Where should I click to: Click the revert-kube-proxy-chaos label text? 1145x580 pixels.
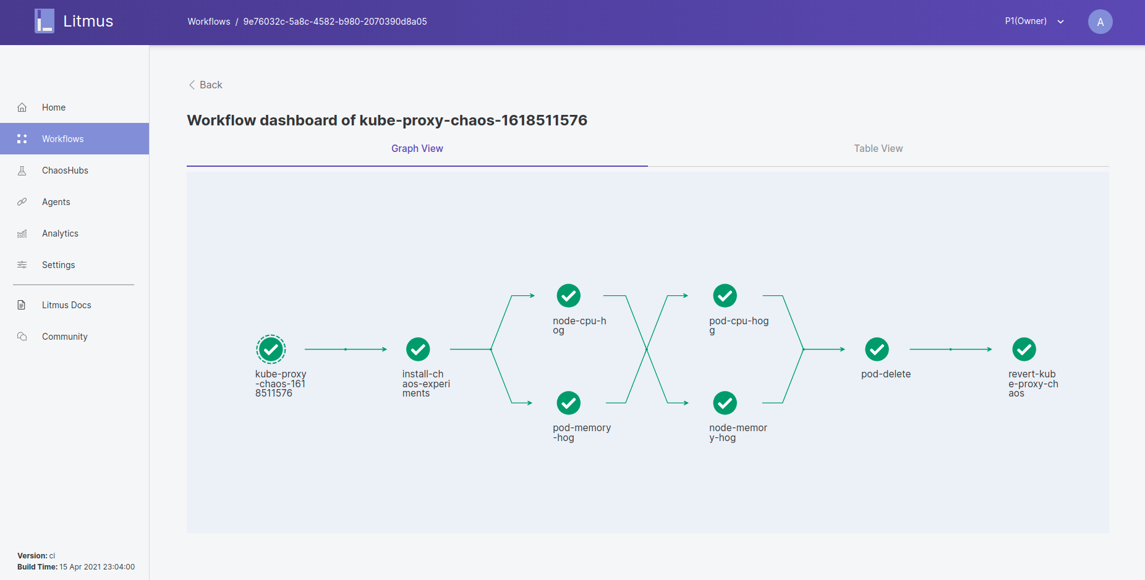1033,384
